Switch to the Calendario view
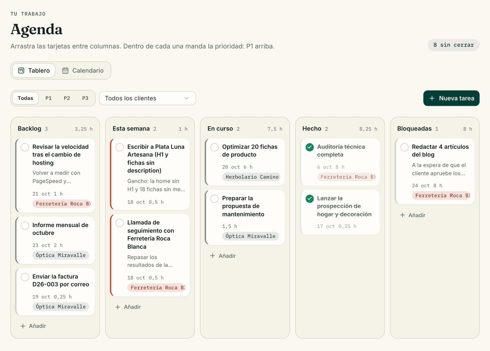This screenshot has height=351, width=490. click(x=83, y=71)
